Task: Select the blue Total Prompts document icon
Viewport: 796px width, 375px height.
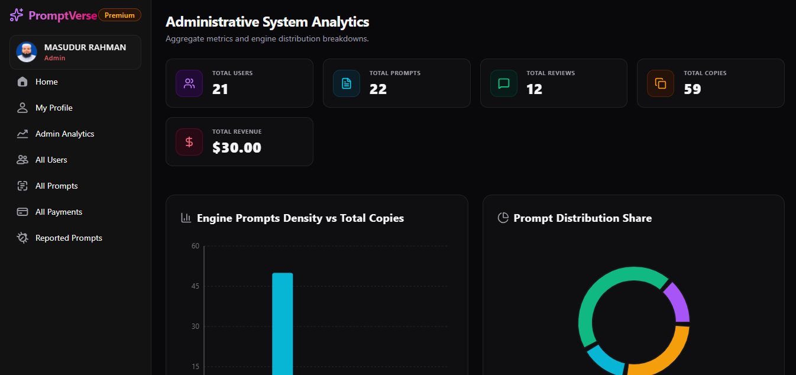Action: point(347,83)
